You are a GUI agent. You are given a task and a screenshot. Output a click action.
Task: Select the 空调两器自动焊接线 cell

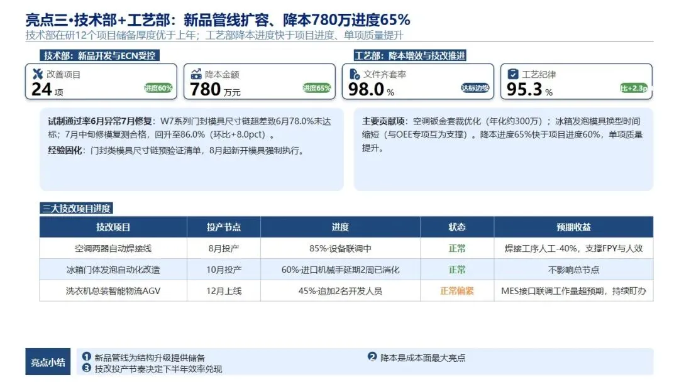113,248
